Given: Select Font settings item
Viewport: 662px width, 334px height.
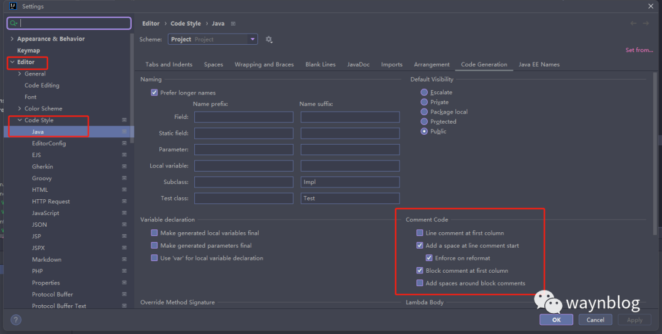Looking at the screenshot, I should click(x=31, y=97).
